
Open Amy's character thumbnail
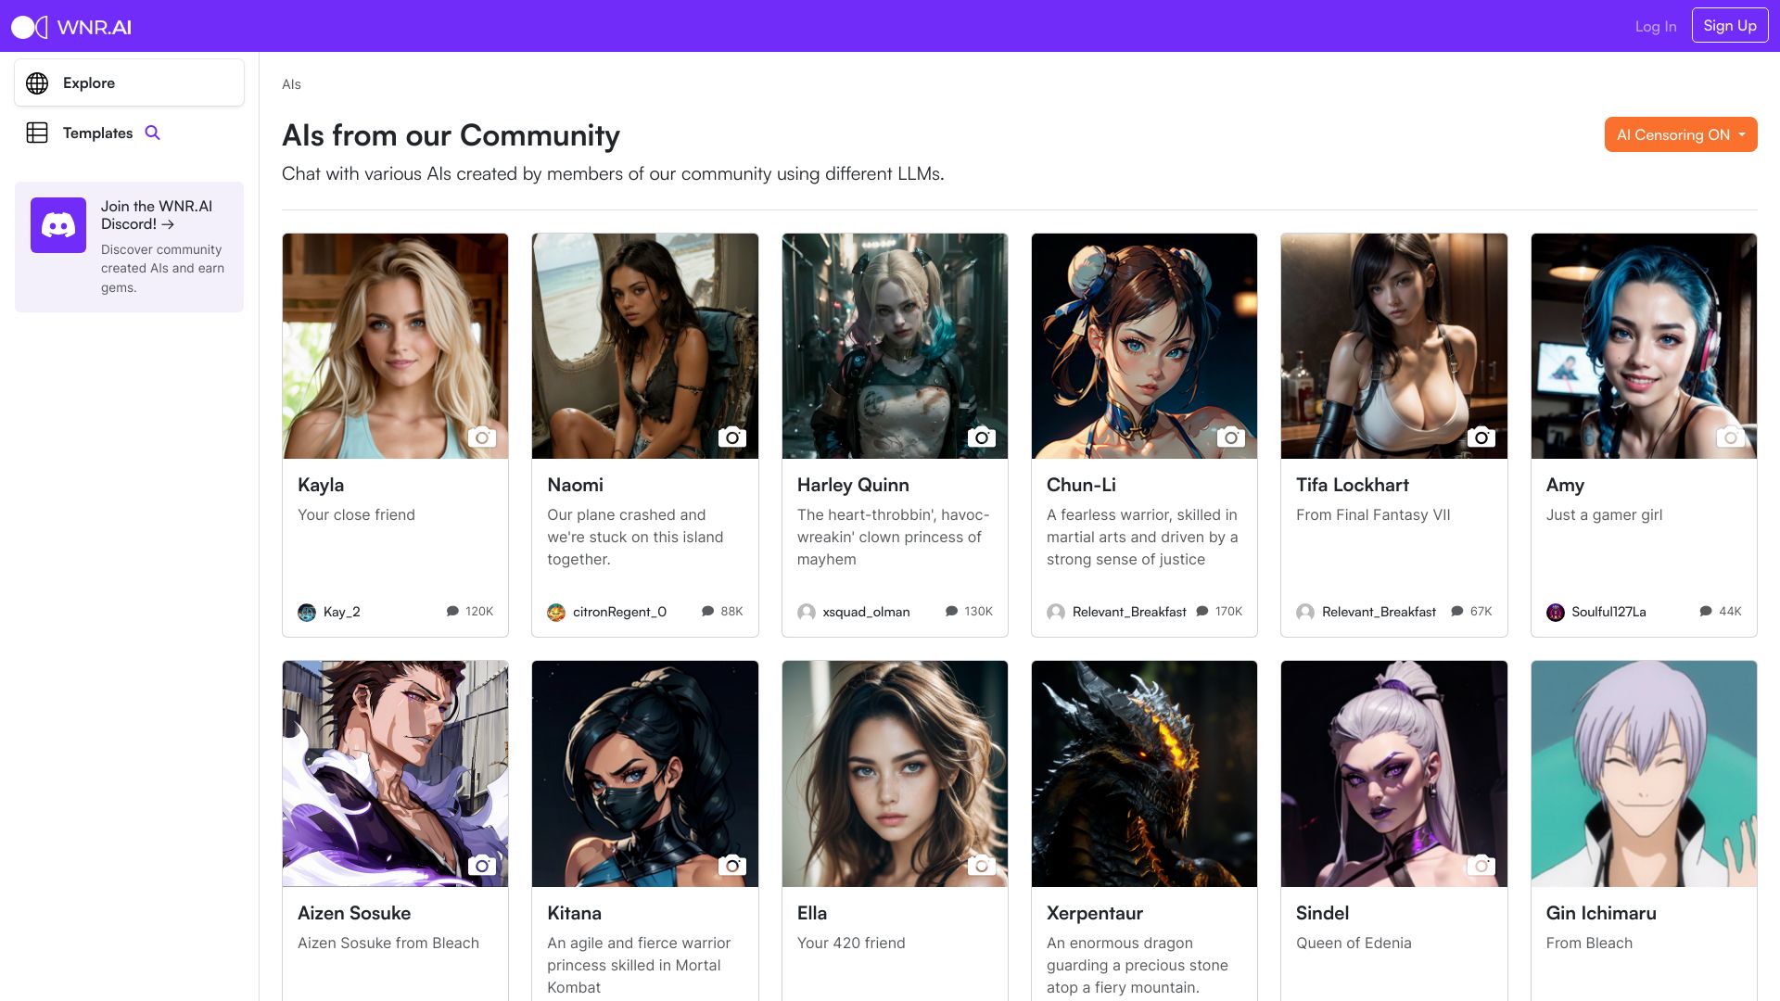coord(1643,346)
